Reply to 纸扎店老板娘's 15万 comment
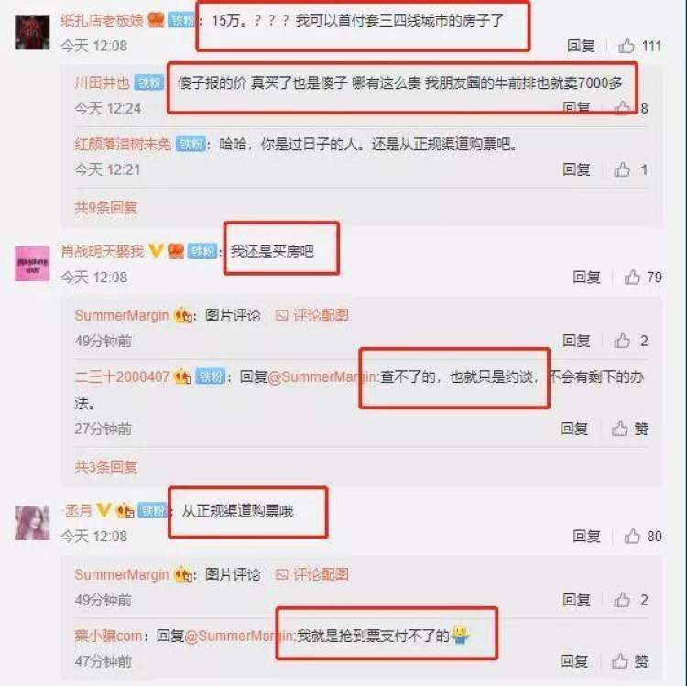This screenshot has height=686, width=687. pos(581,46)
